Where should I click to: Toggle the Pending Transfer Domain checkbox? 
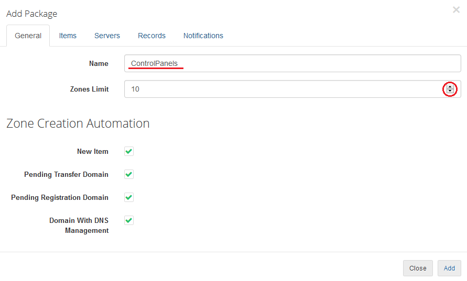(129, 174)
